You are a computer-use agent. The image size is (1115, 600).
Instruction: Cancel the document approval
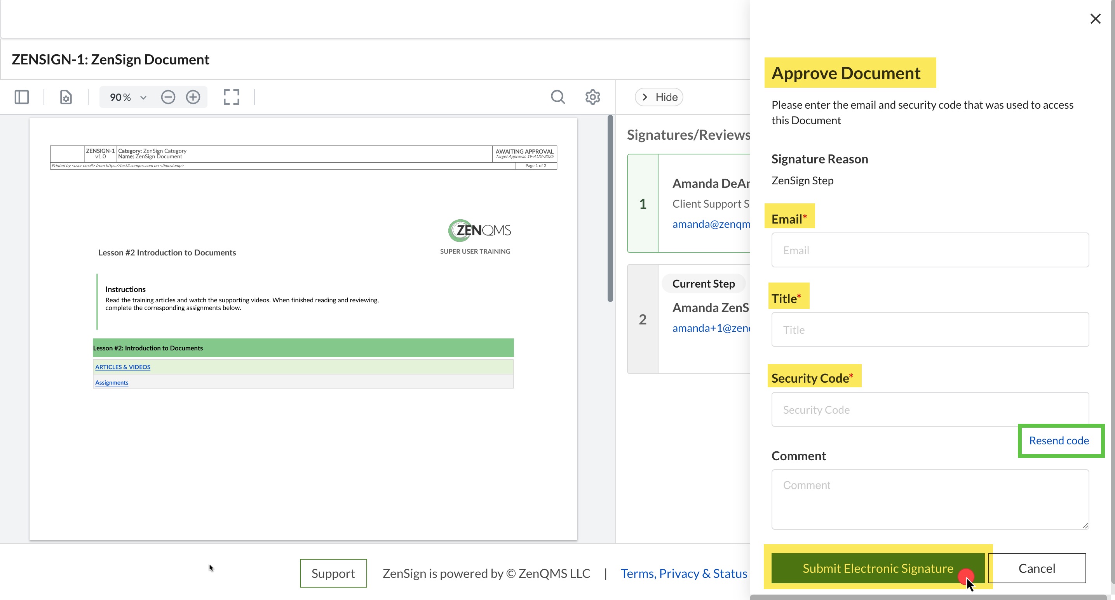pos(1037,568)
